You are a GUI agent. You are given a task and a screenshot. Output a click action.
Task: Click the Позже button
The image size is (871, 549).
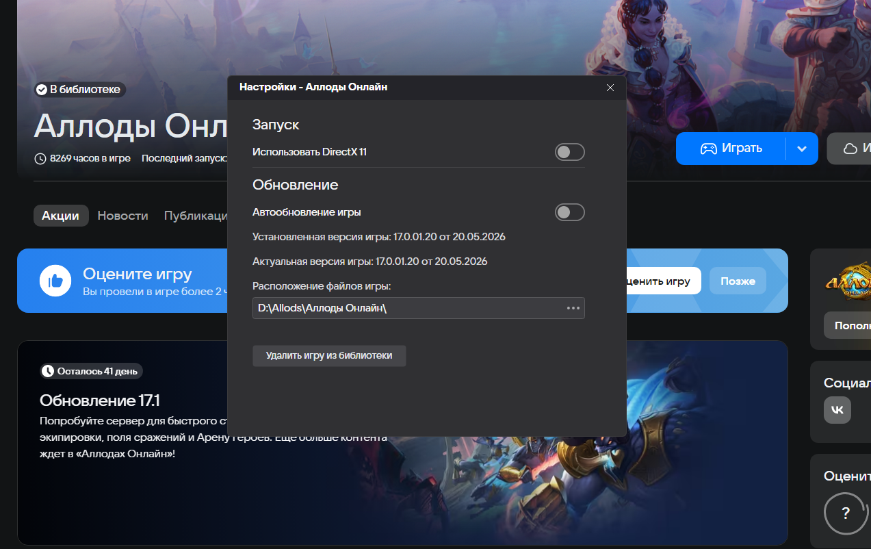tap(738, 281)
